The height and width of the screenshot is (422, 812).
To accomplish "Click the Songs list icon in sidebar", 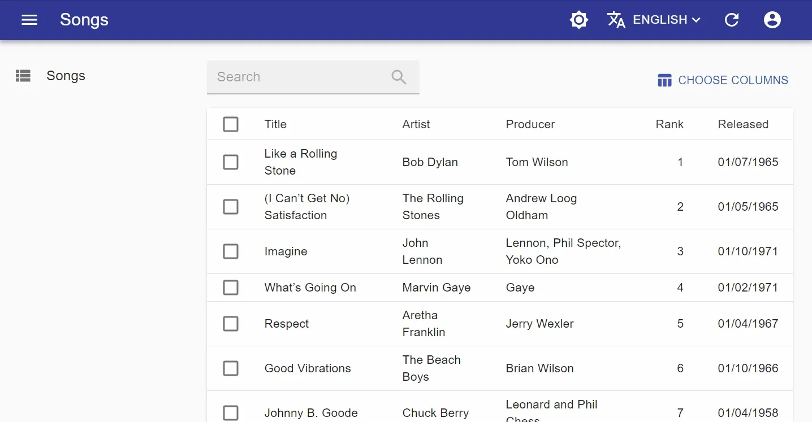I will [23, 76].
